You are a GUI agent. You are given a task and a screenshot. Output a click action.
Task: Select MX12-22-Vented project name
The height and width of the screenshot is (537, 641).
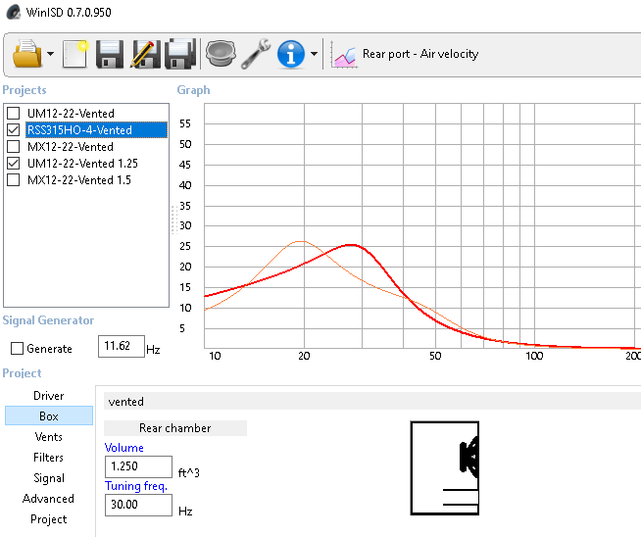(x=71, y=147)
